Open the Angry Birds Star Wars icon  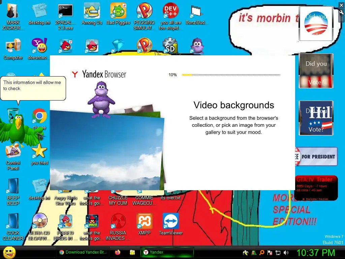[65, 198]
